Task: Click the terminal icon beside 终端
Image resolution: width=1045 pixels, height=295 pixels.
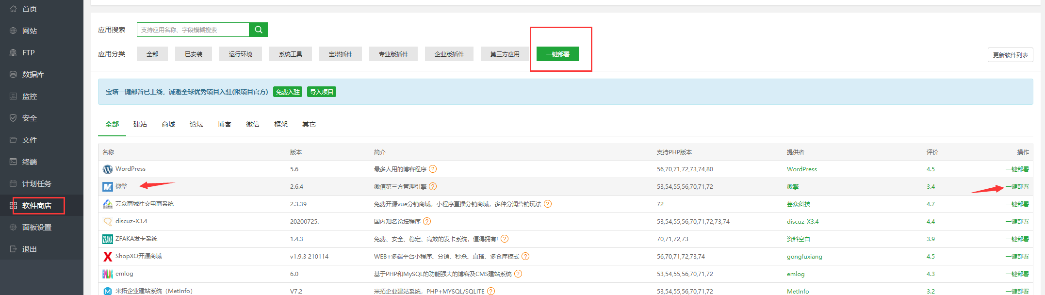Action: pos(13,162)
